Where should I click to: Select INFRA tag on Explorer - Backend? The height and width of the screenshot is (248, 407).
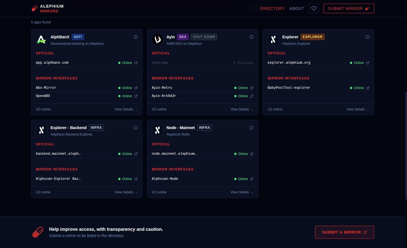point(96,128)
